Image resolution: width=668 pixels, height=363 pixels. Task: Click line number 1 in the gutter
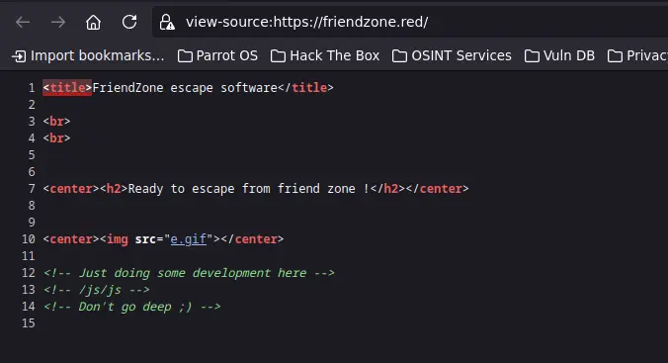click(x=32, y=88)
